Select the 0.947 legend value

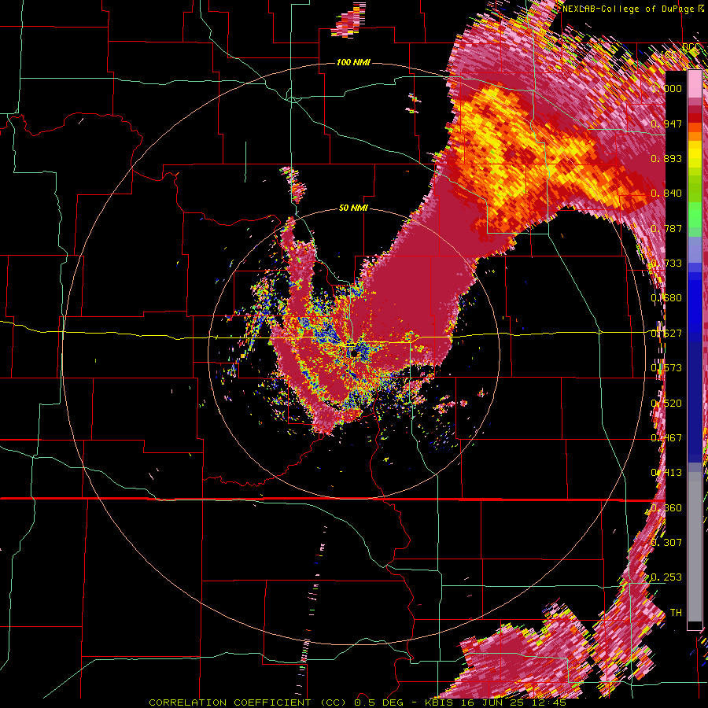[666, 124]
